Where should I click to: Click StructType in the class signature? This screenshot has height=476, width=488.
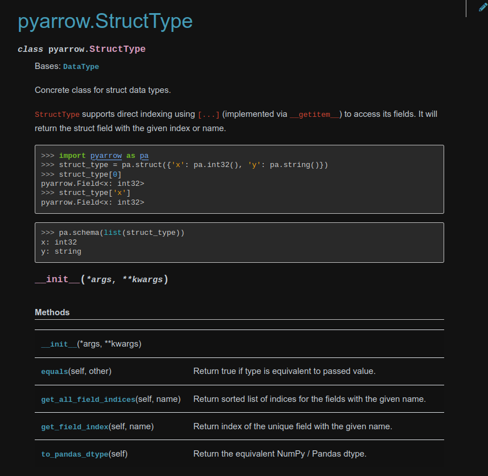(x=117, y=49)
